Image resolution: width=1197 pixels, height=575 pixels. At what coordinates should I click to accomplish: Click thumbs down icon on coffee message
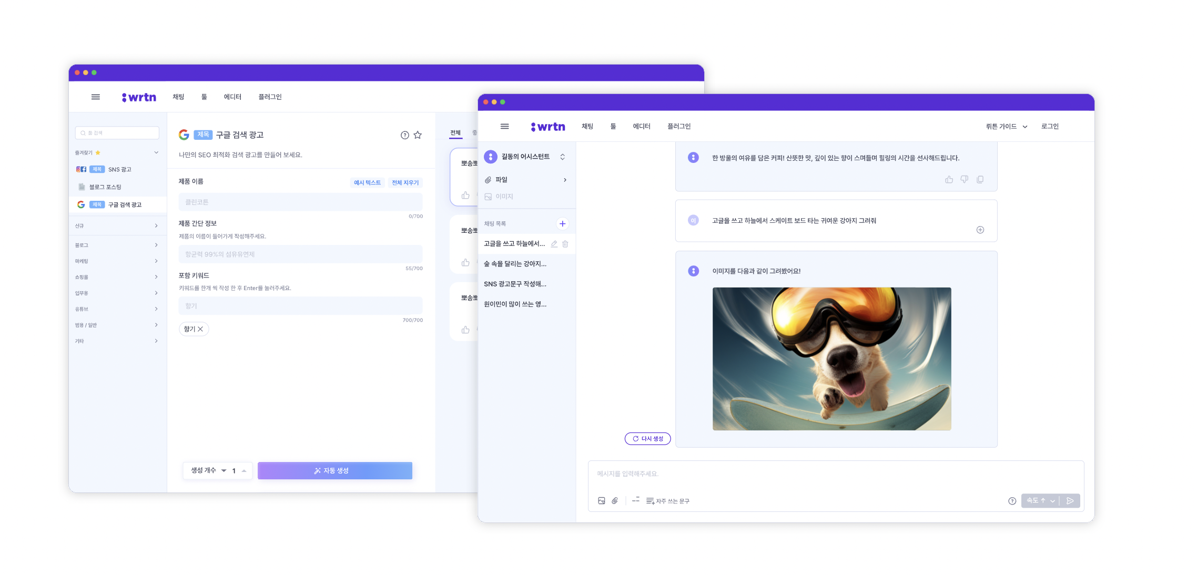964,180
